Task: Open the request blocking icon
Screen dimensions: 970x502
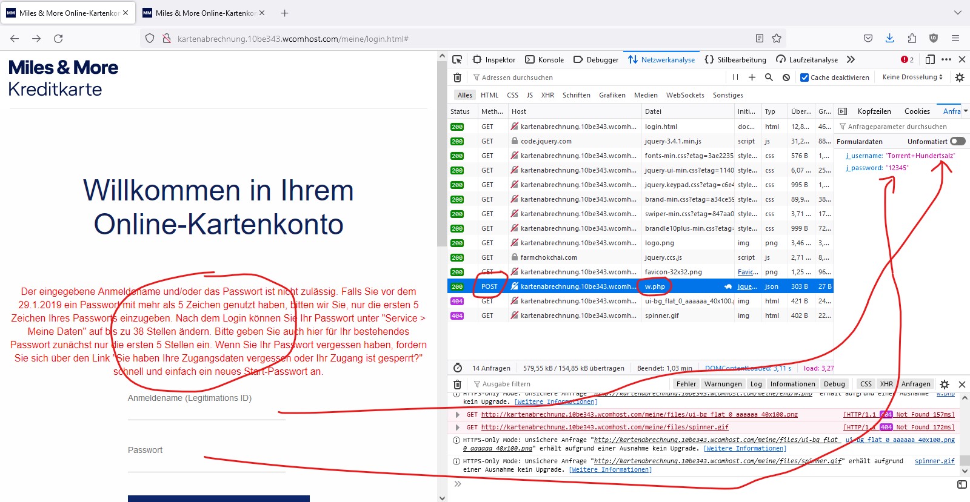Action: (x=786, y=78)
